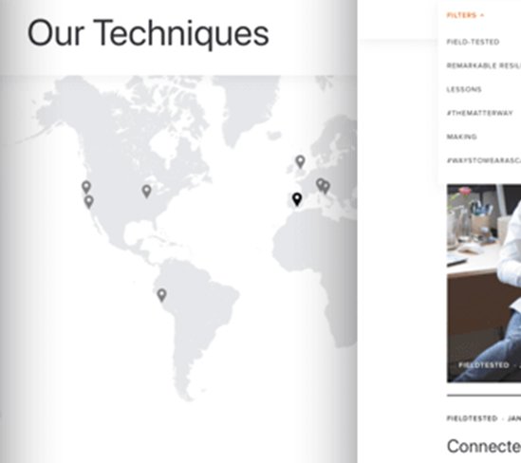Viewport: 521px width, 463px height.
Task: Choose the REMARKABLE RESIL… filter
Action: pos(484,65)
